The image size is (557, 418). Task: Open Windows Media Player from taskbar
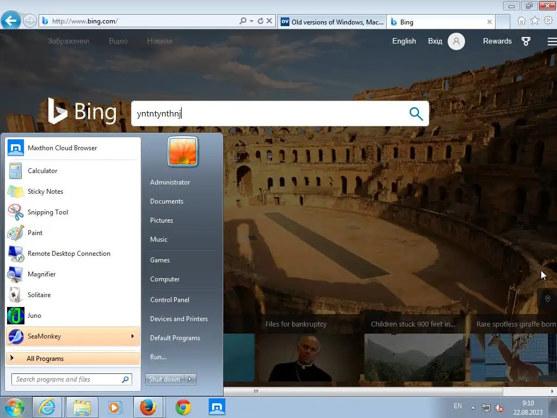point(115,407)
